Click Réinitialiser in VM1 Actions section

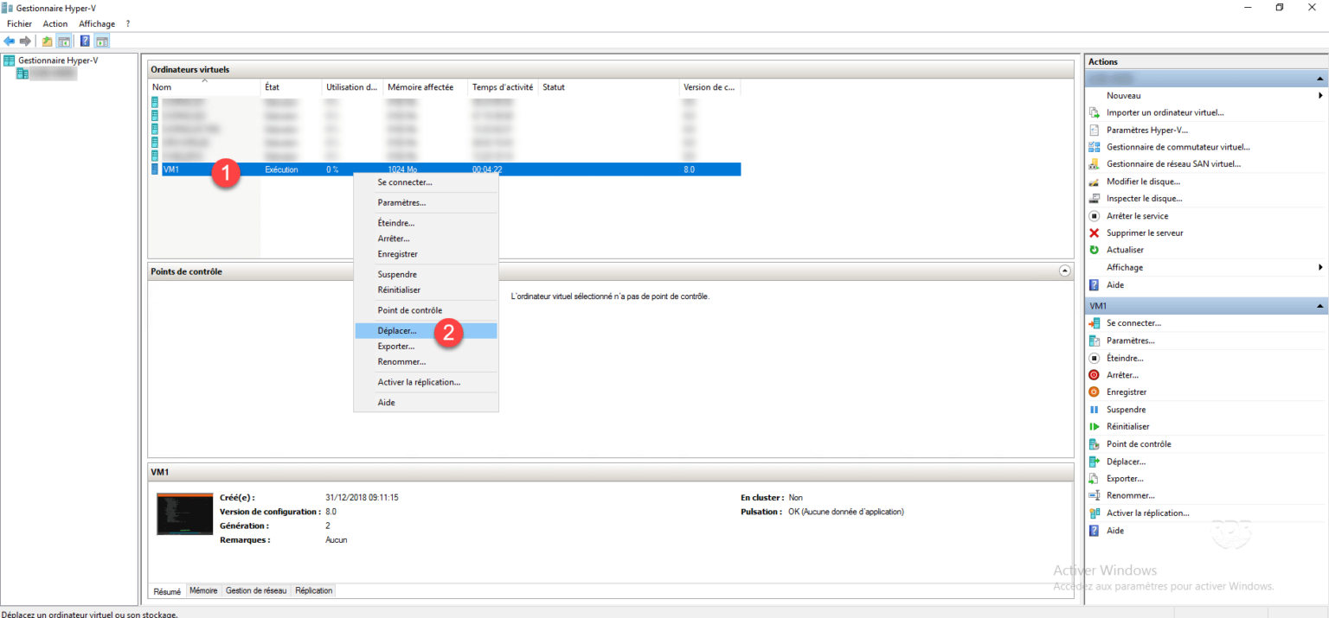1127,426
